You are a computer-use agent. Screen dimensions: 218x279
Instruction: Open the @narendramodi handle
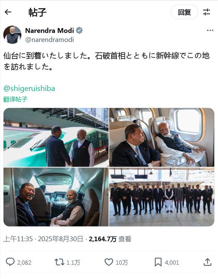[50, 39]
